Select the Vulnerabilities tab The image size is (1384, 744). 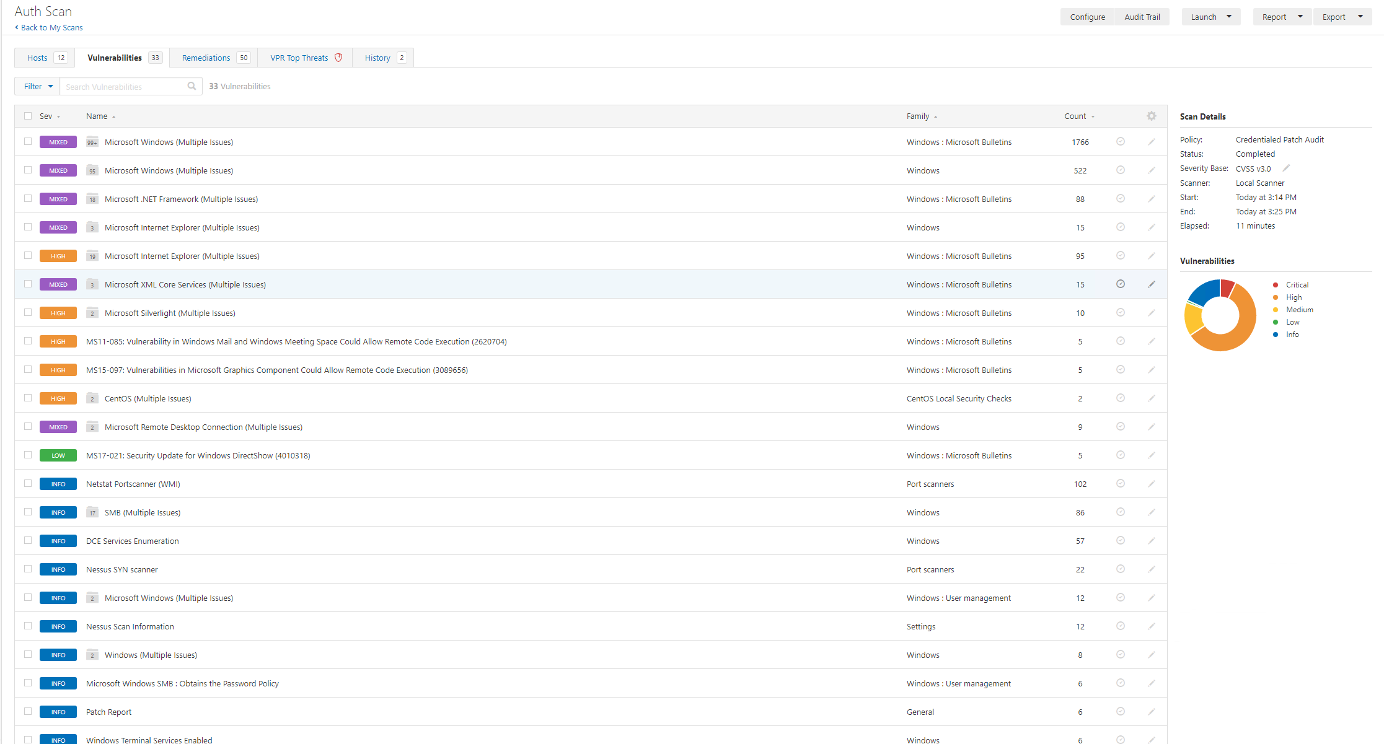pyautogui.click(x=122, y=58)
